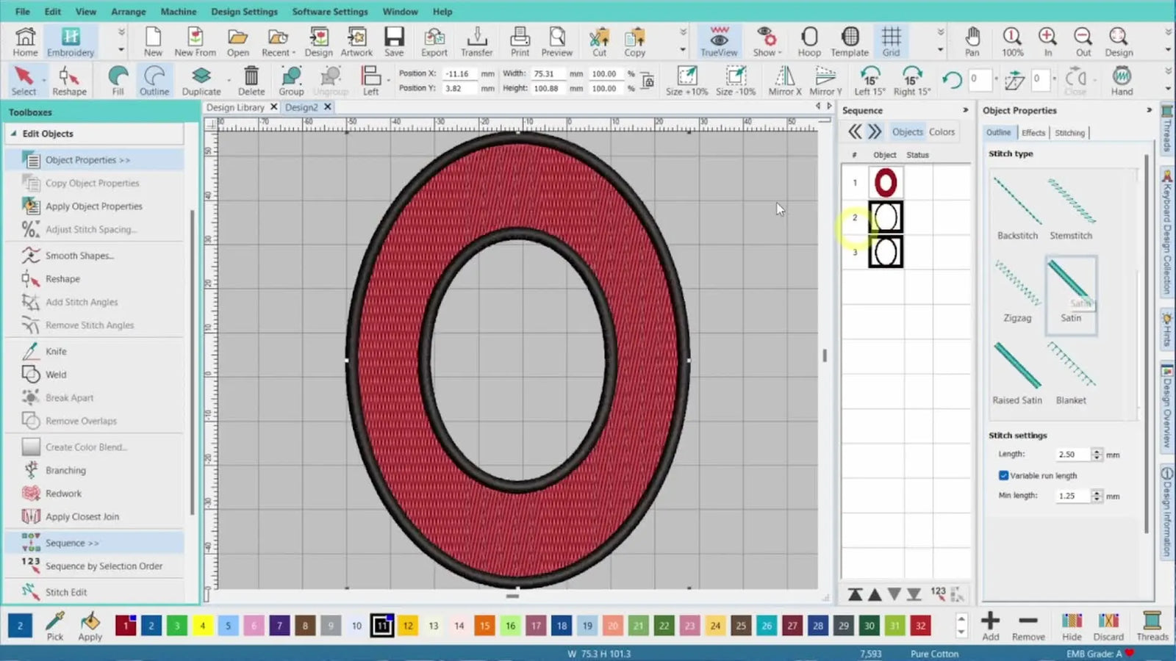This screenshot has width=1176, height=661.
Task: Activate the Hand tool
Action: coord(1122,80)
